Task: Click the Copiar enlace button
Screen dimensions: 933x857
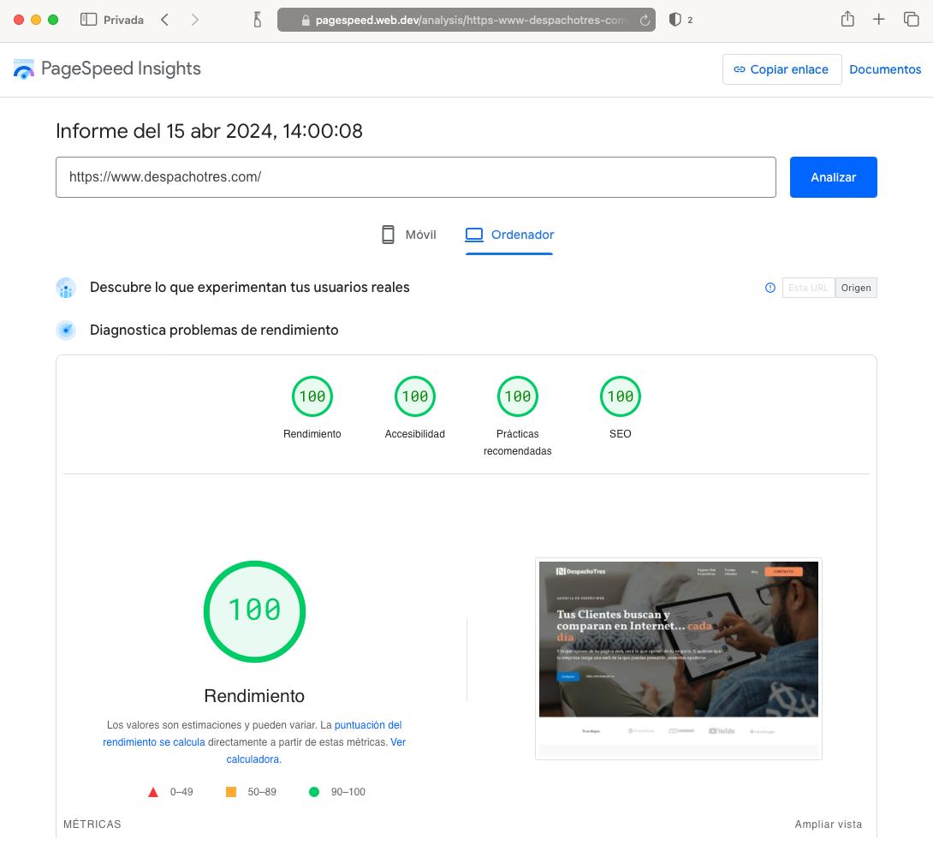Action: [781, 69]
